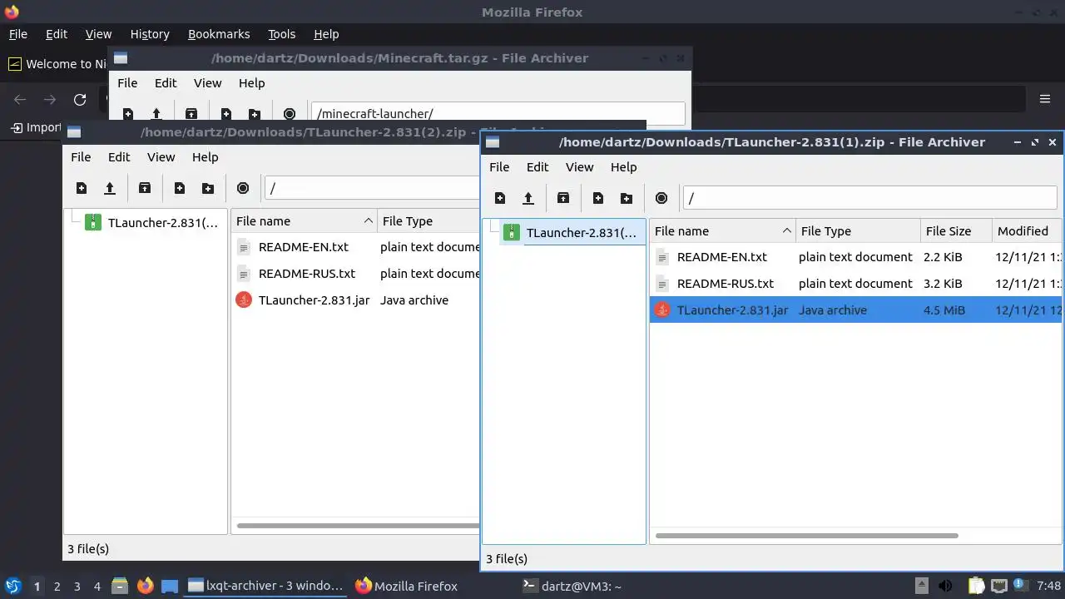This screenshot has width=1065, height=599.
Task: Select TLauncher-2.831.jar in (2).zip window
Action: click(314, 300)
